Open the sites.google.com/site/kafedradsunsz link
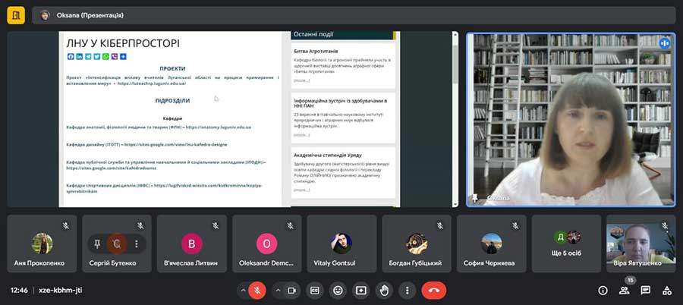This screenshot has height=305, width=683. tap(111, 168)
